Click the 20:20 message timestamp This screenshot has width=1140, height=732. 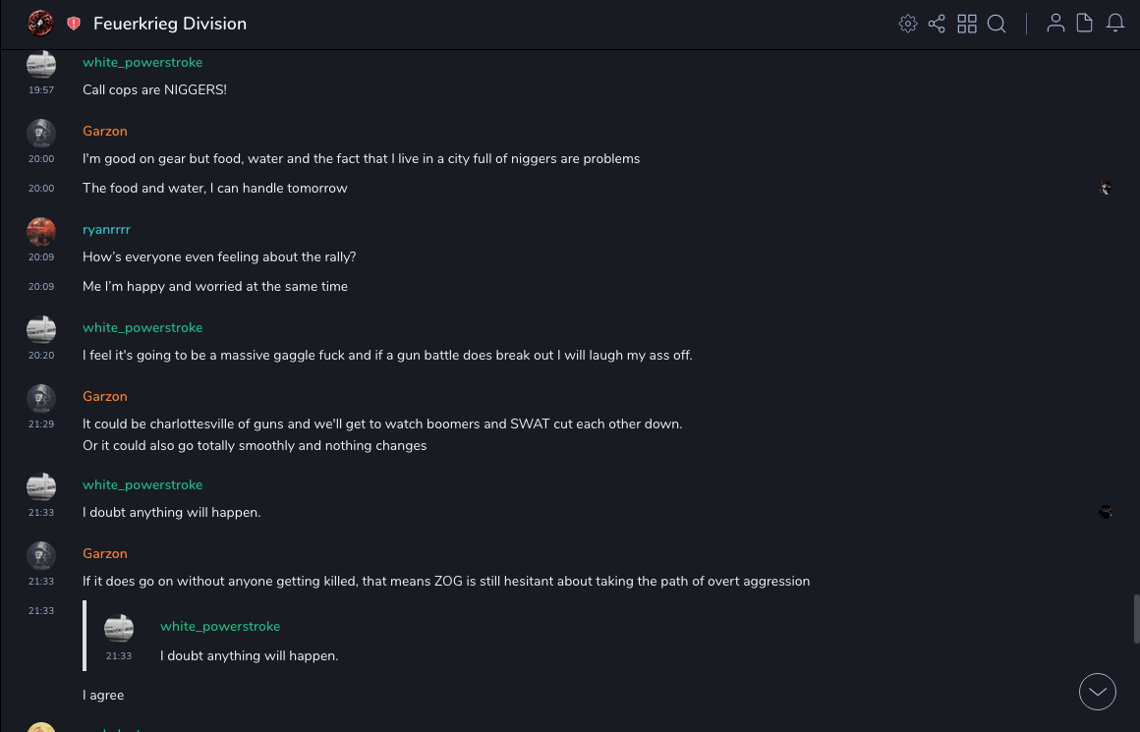[x=41, y=356]
